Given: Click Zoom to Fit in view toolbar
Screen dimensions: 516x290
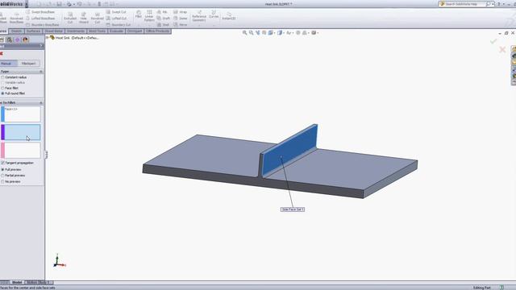Looking at the screenshot, I should [x=244, y=33].
